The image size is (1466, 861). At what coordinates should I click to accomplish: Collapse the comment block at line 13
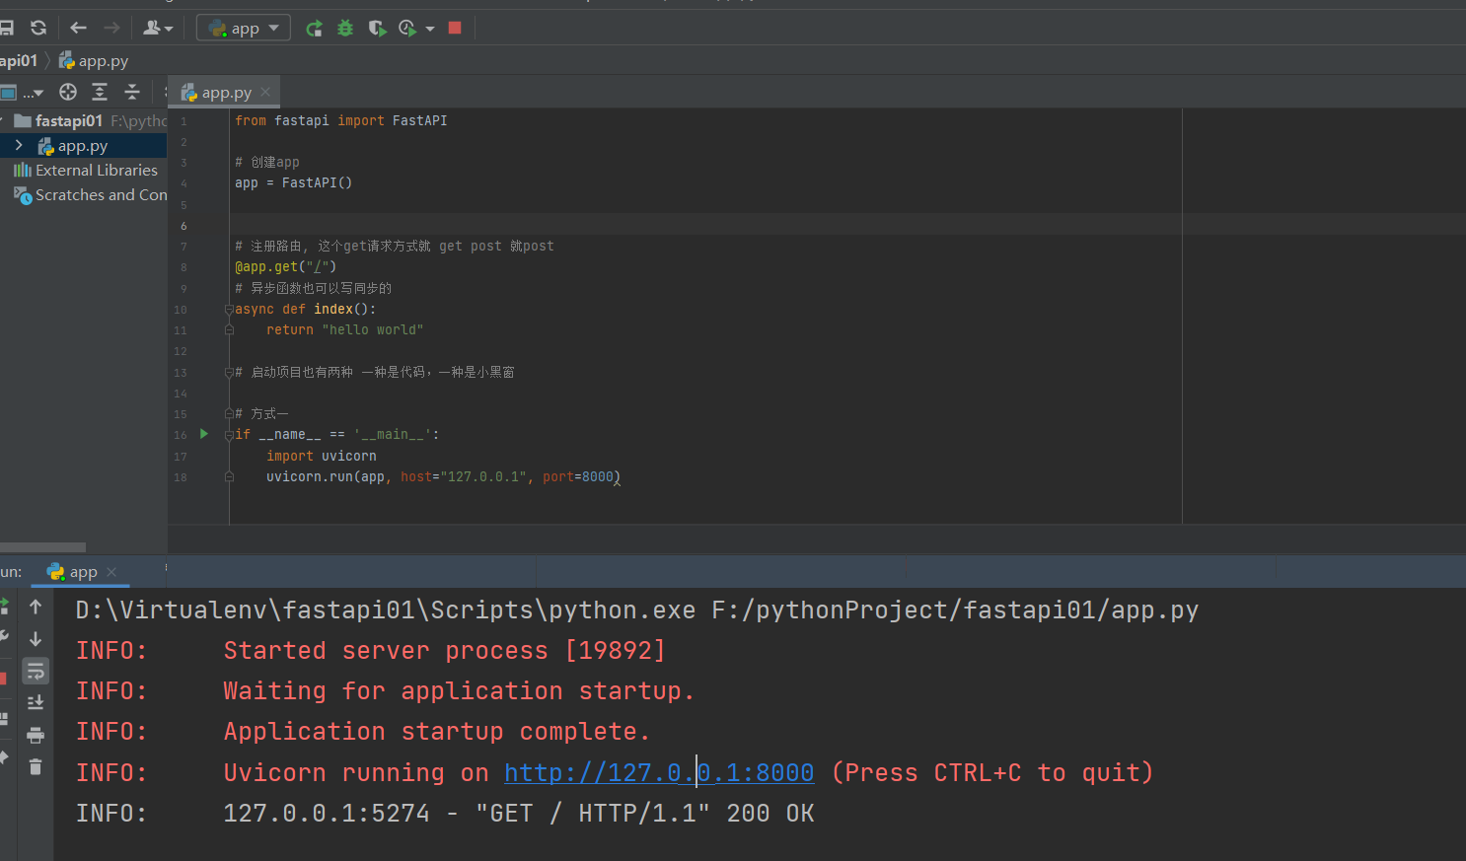[229, 372]
